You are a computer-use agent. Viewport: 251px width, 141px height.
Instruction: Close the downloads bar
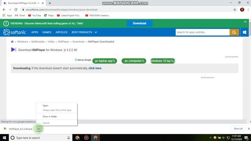(249, 129)
